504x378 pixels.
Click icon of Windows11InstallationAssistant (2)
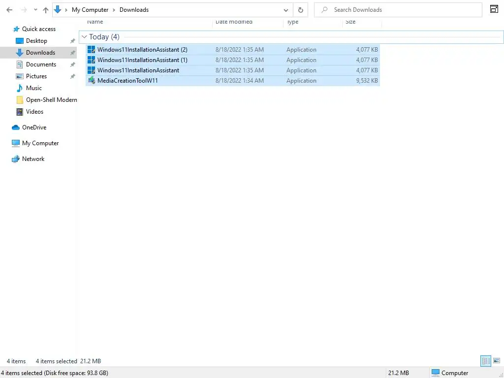(91, 50)
